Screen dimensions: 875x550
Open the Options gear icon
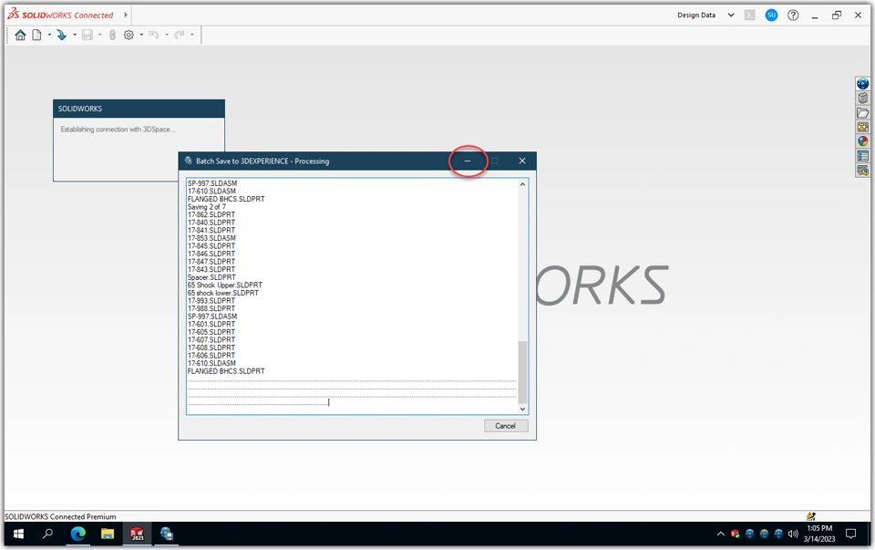129,36
